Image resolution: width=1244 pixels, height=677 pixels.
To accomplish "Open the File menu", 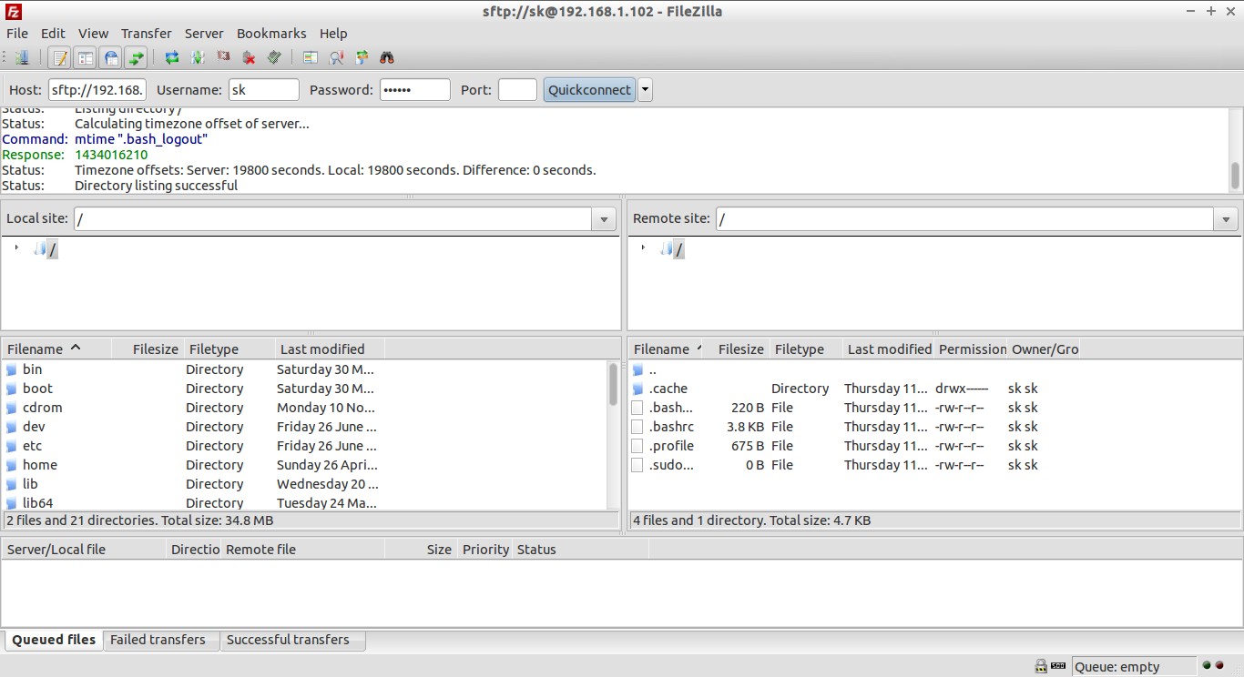I will (x=17, y=33).
